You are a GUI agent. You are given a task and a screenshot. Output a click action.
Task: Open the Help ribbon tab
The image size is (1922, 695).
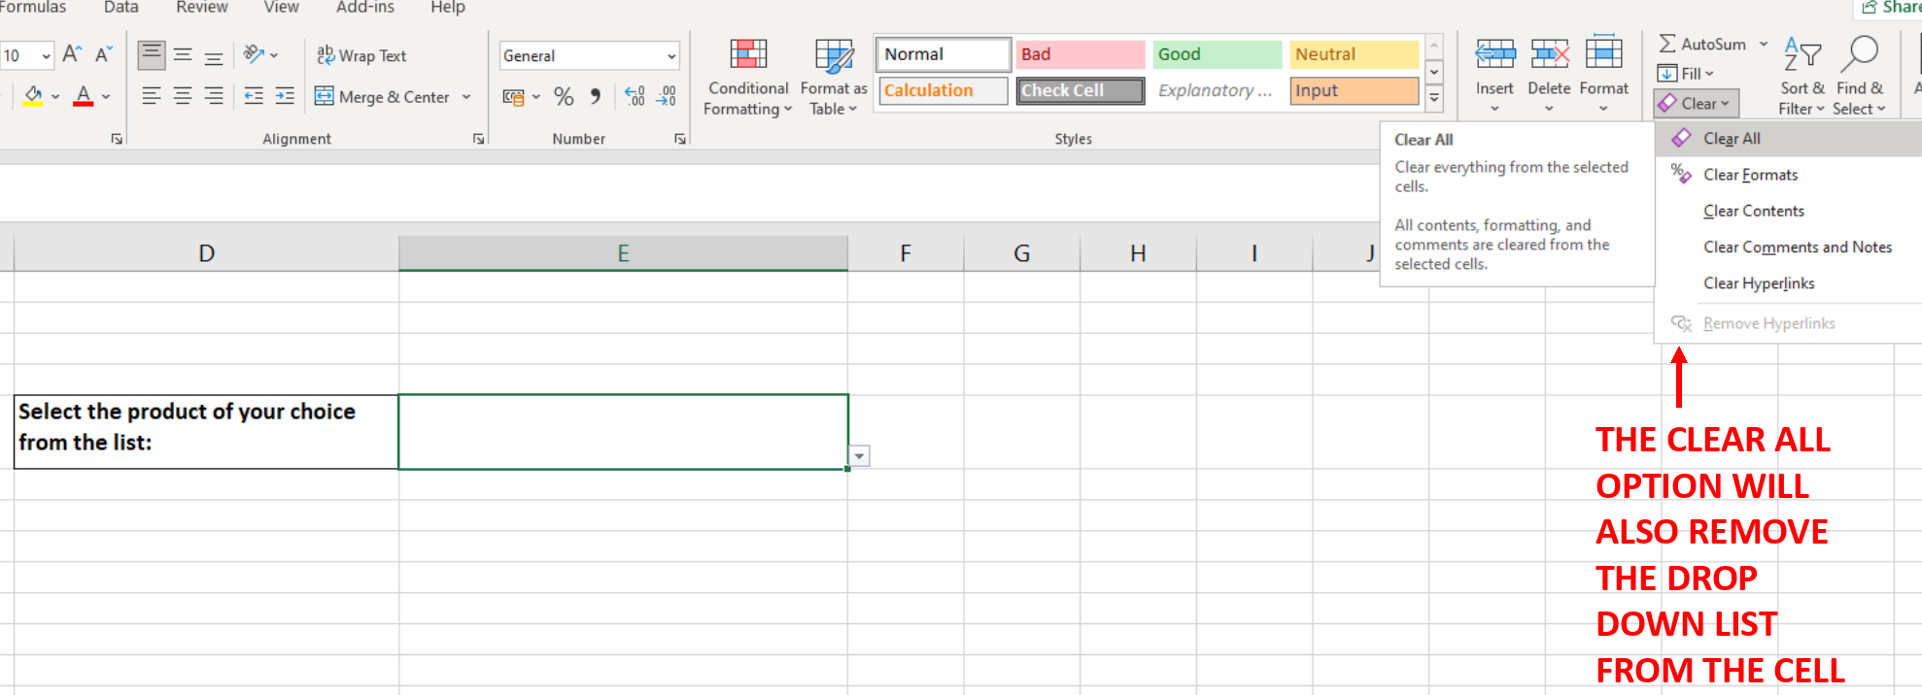coord(448,8)
